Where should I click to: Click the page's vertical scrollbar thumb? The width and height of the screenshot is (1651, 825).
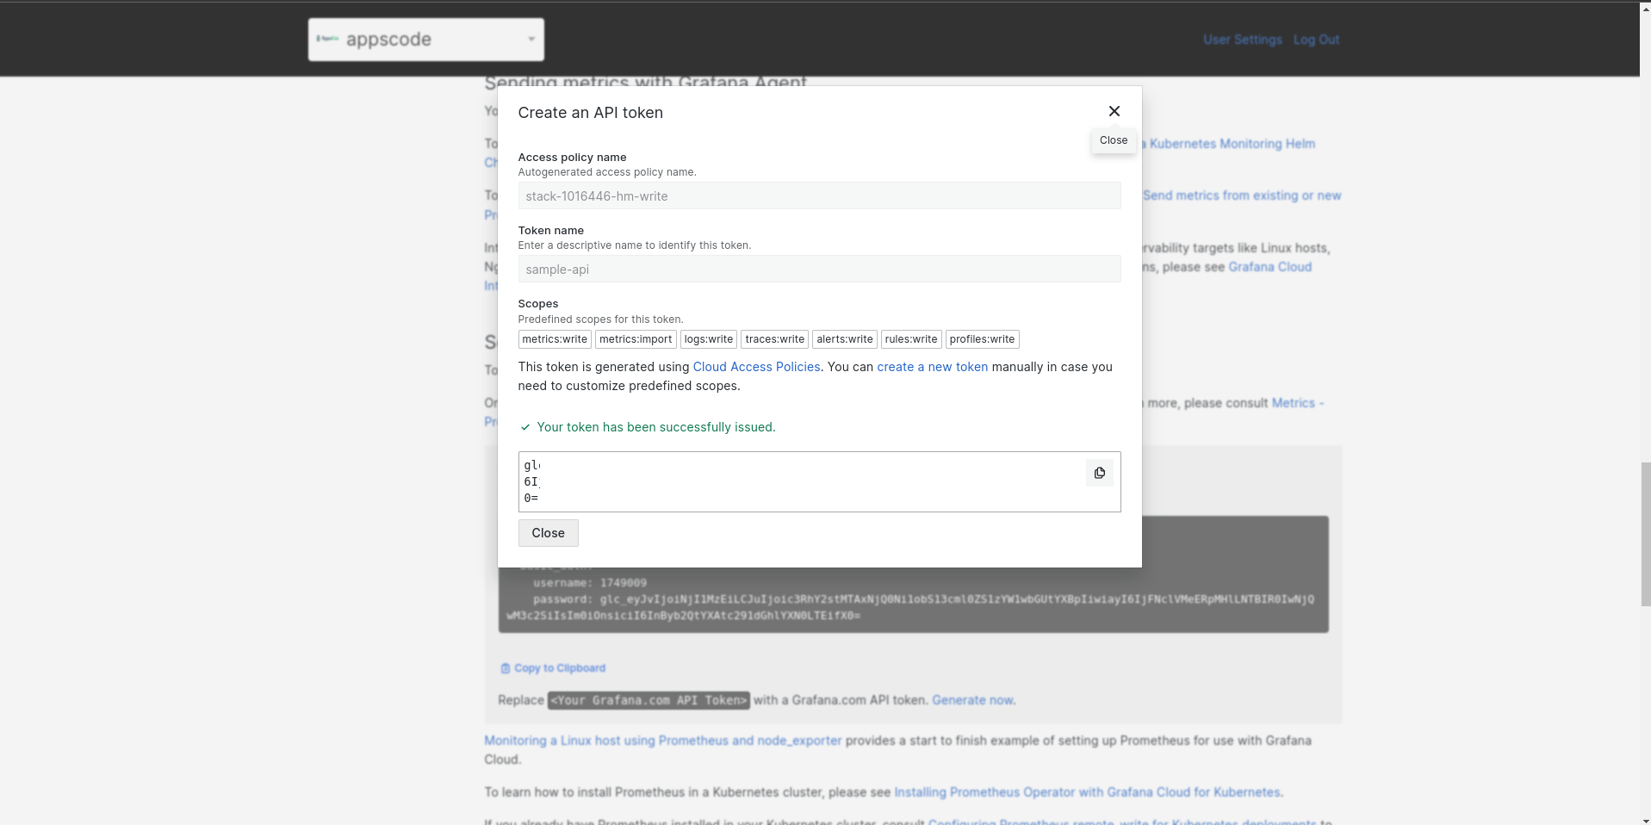pos(1646,534)
